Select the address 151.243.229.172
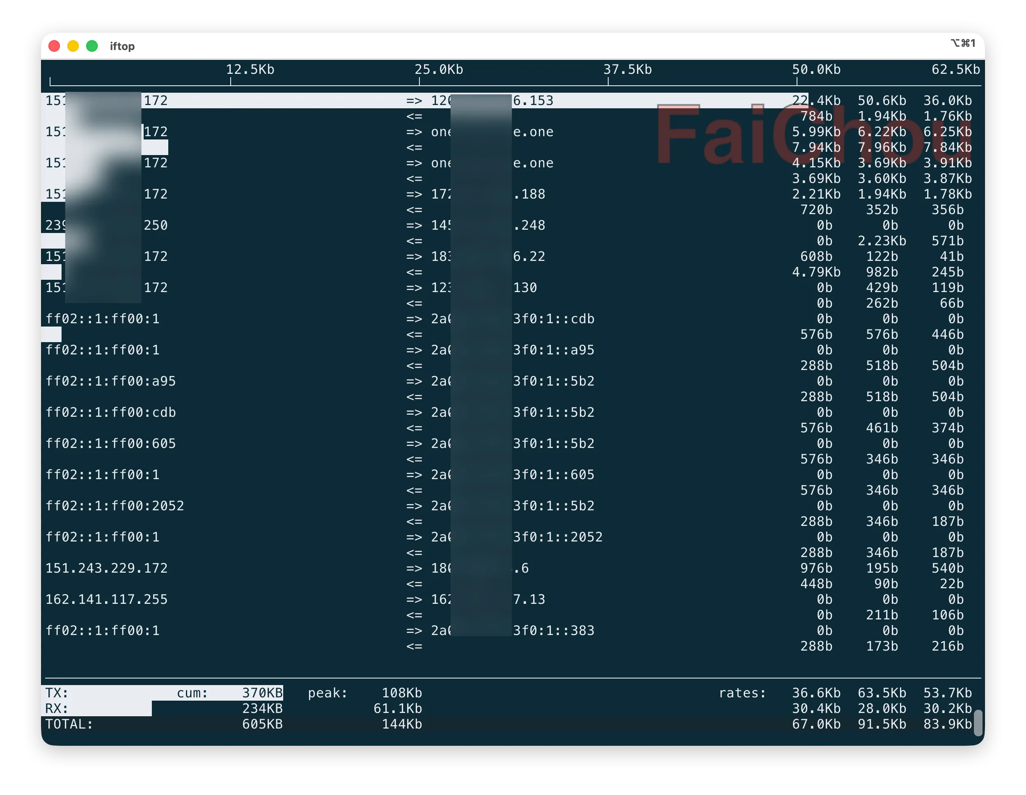This screenshot has width=1026, height=795. 107,568
